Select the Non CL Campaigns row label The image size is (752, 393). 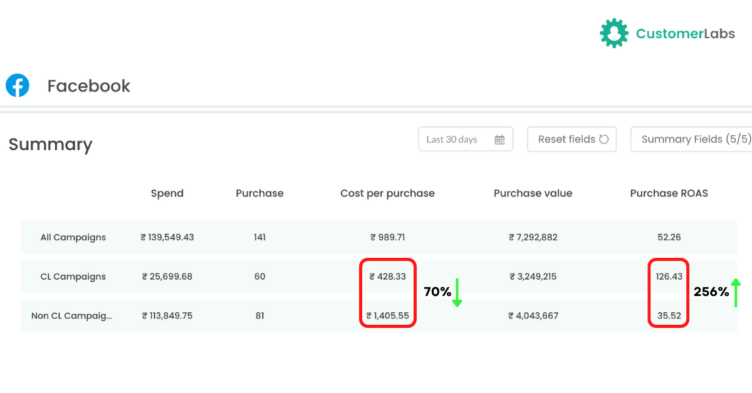[72, 316]
